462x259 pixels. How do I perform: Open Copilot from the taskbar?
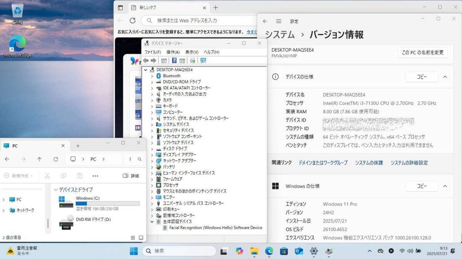(239, 251)
